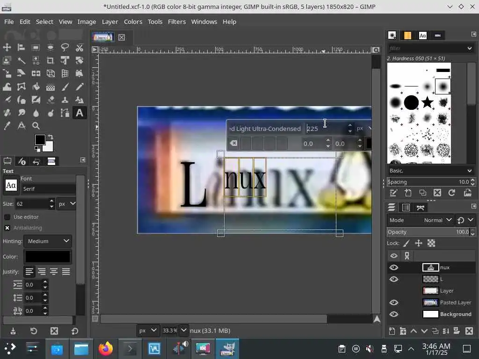Select the Paintbrush tool
479x359 pixels.
(x=65, y=86)
